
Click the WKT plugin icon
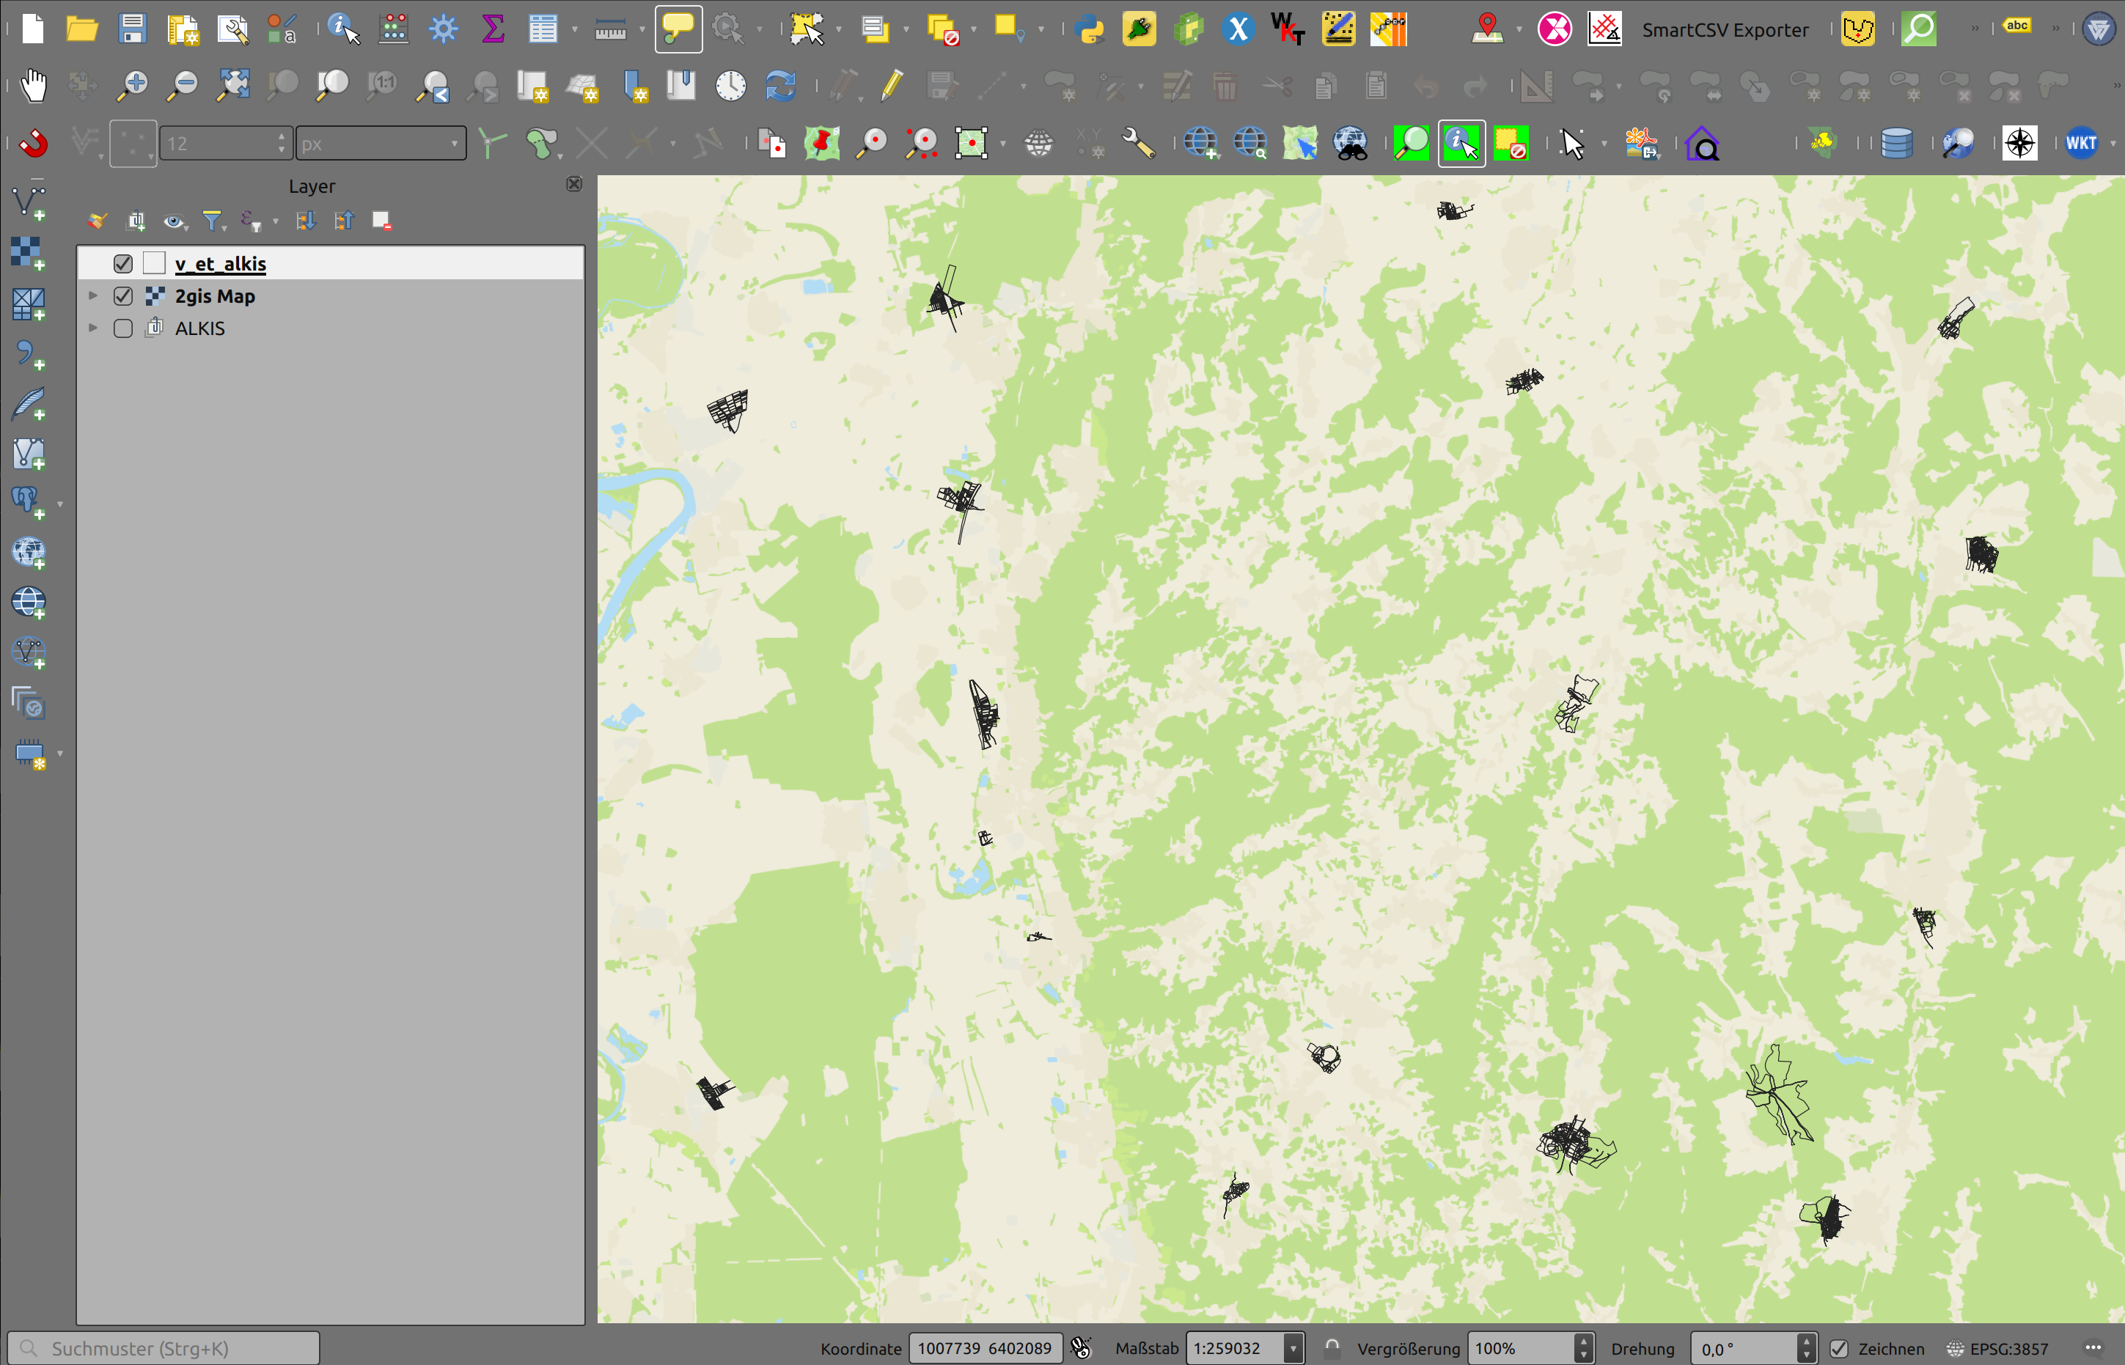click(2081, 143)
